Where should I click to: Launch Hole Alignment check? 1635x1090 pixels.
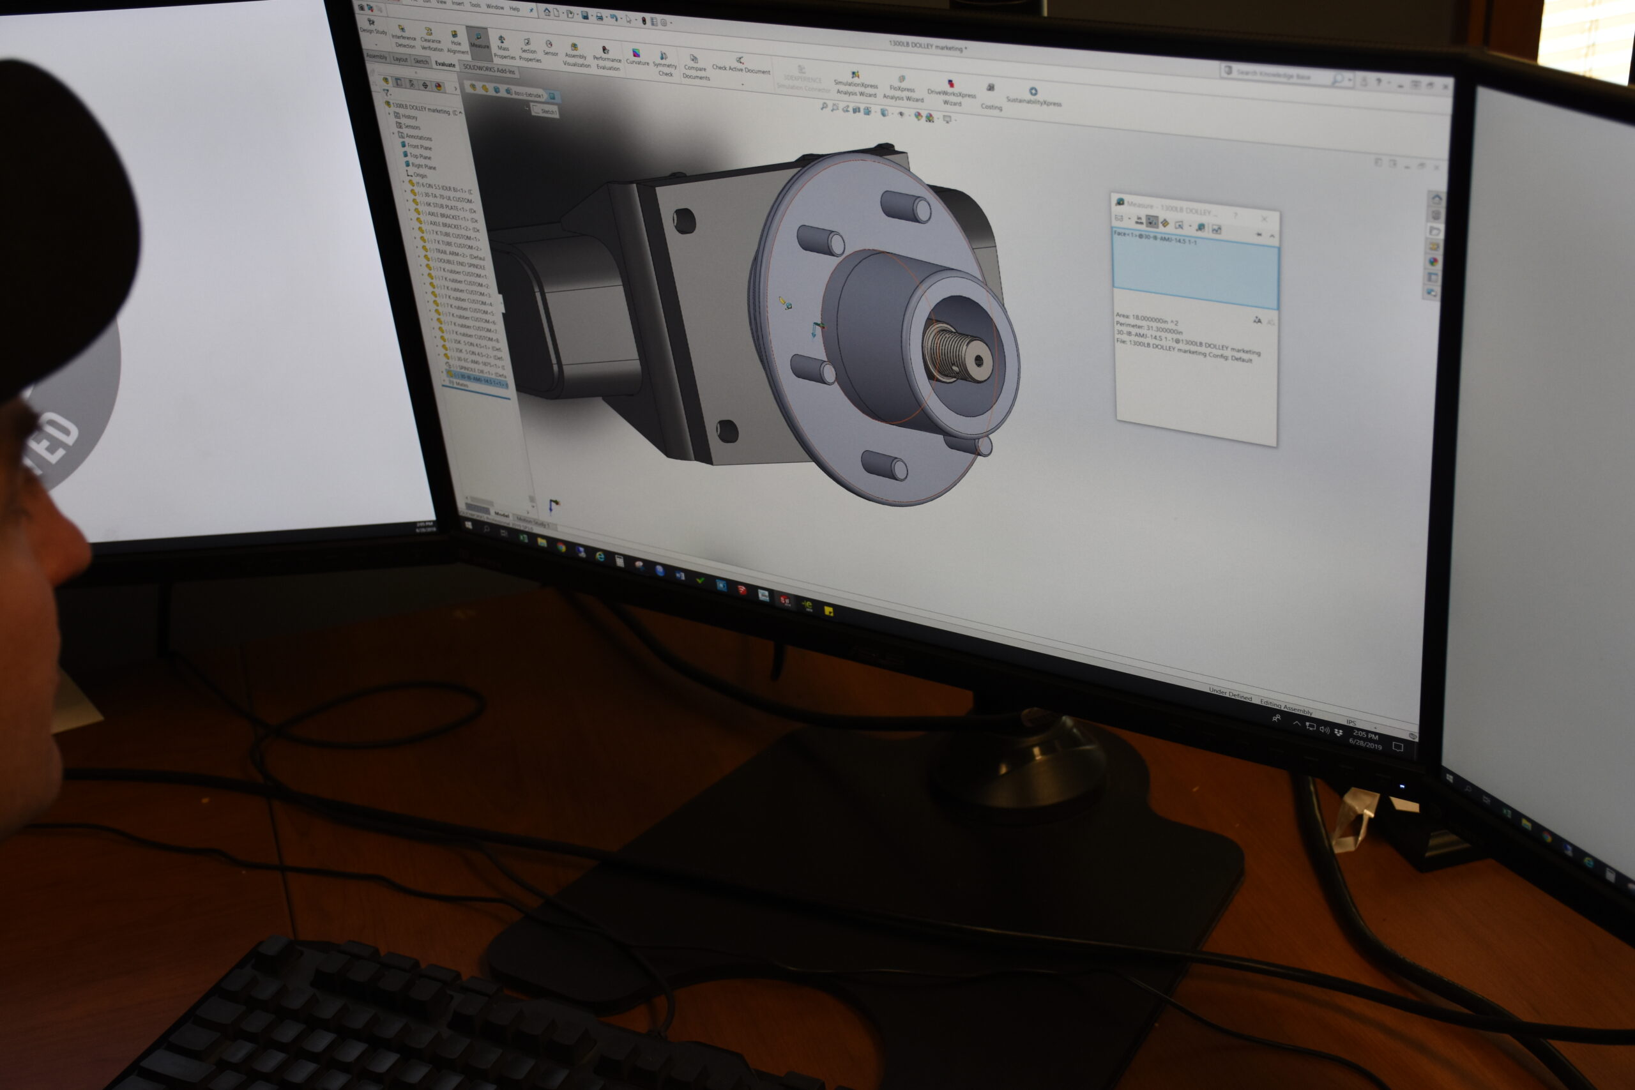pyautogui.click(x=457, y=43)
